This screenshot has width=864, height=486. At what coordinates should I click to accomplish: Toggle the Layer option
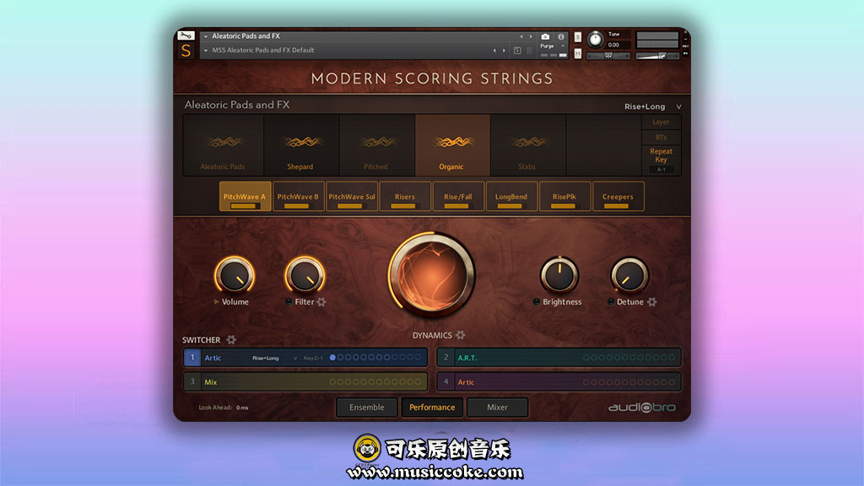click(x=661, y=121)
